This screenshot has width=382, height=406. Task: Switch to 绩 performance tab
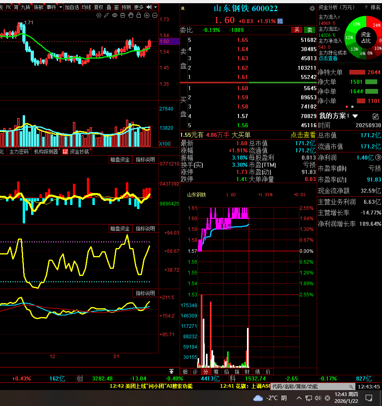(258, 372)
